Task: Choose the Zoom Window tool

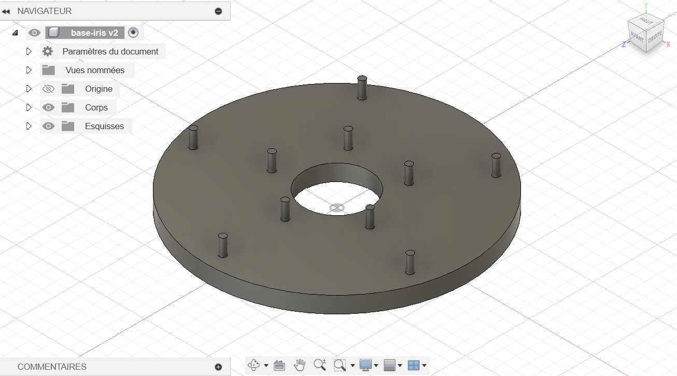Action: pyautogui.click(x=340, y=365)
